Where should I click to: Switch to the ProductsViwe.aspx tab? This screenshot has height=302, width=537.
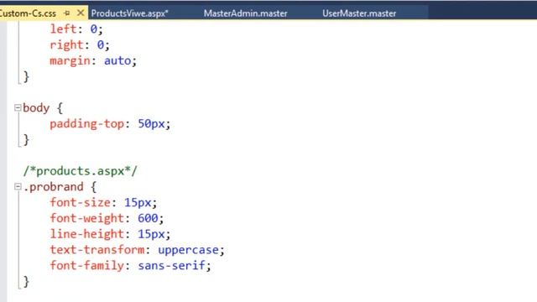coord(129,13)
